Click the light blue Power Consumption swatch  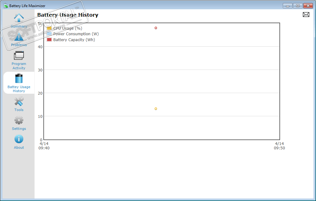tap(49, 34)
